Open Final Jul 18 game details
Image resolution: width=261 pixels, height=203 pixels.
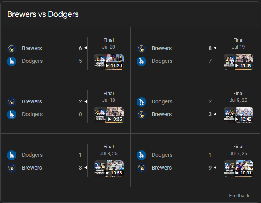[x=108, y=97]
